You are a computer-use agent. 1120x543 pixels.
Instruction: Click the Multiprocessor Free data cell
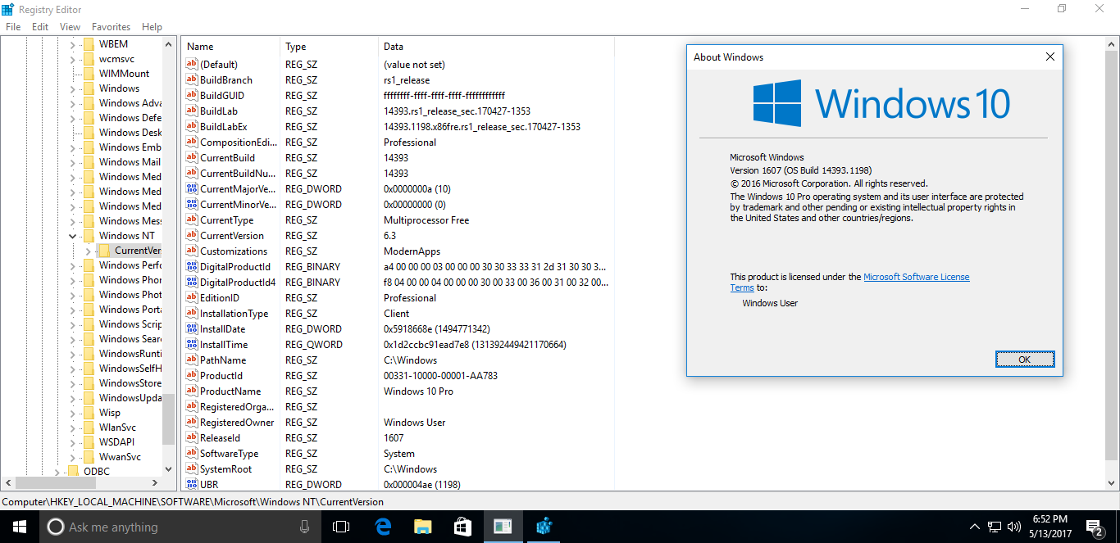(x=427, y=220)
